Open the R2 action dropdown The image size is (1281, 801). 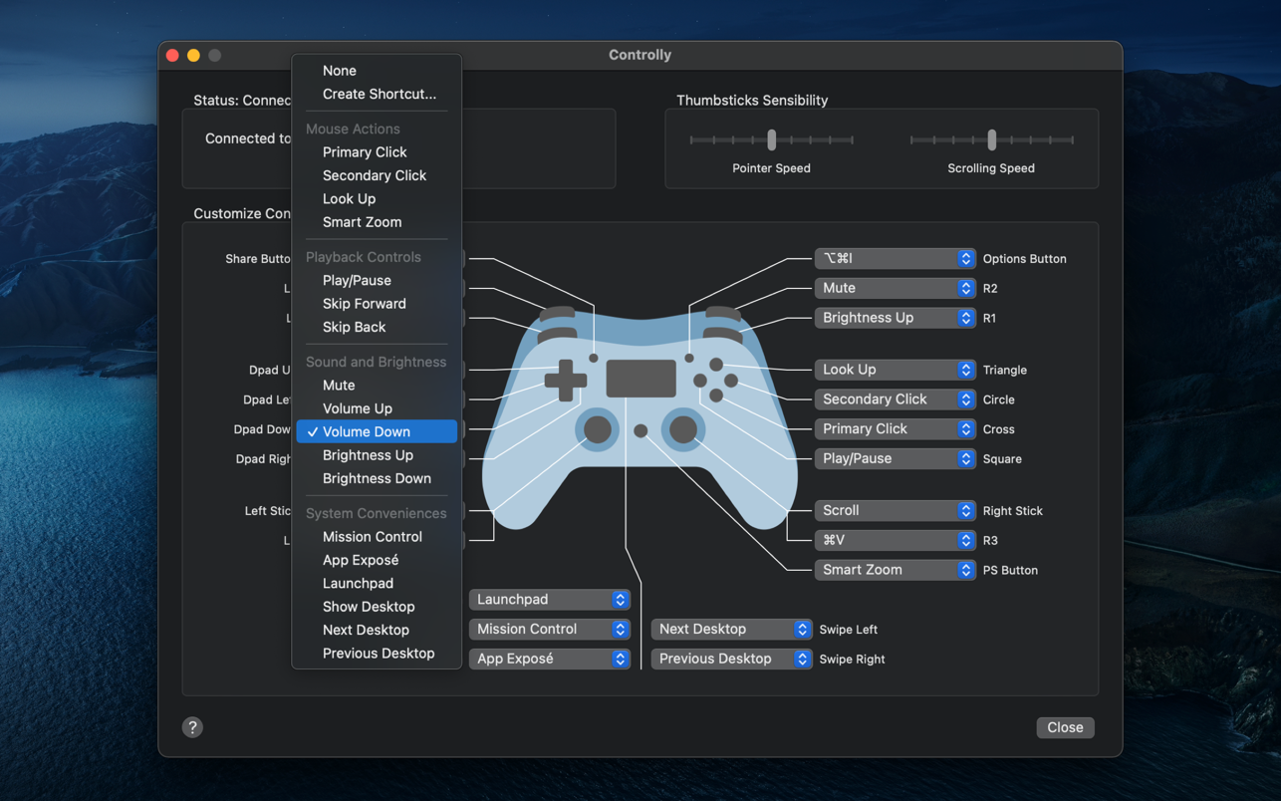pos(895,288)
